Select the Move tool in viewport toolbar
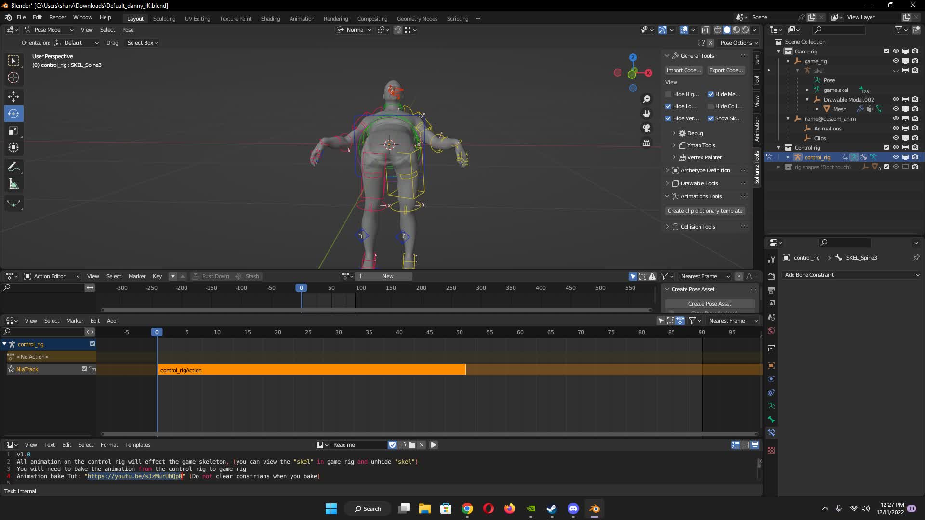 click(x=13, y=96)
